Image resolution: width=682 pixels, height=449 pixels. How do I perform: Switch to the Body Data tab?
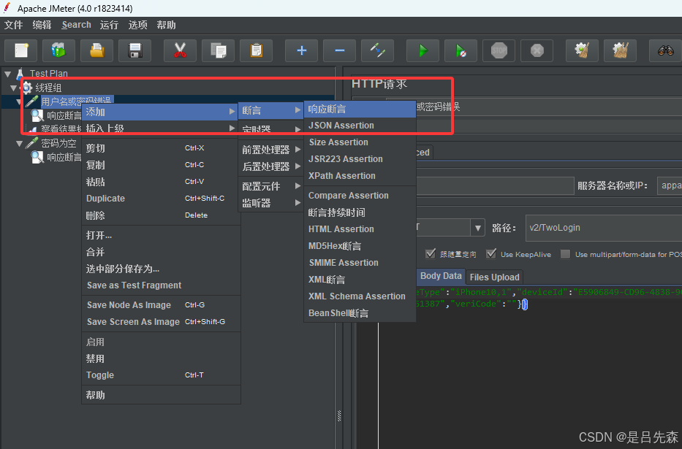pyautogui.click(x=440, y=276)
